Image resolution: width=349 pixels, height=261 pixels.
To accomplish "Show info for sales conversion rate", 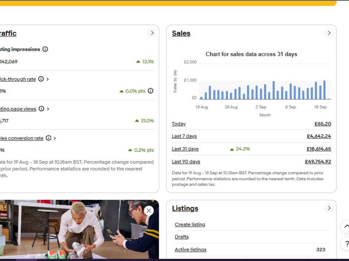I will 49,138.
